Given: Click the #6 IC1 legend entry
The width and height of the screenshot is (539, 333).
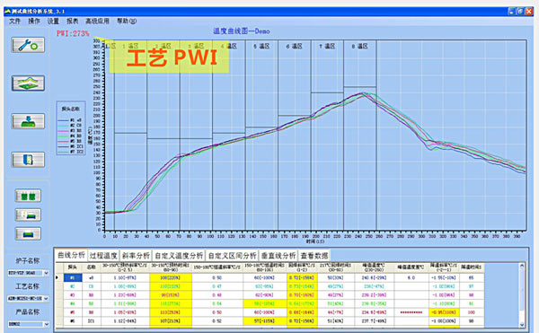Looking at the screenshot, I should [71, 146].
